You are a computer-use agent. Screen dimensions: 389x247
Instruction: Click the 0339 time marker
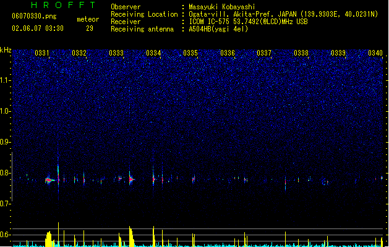(338, 53)
